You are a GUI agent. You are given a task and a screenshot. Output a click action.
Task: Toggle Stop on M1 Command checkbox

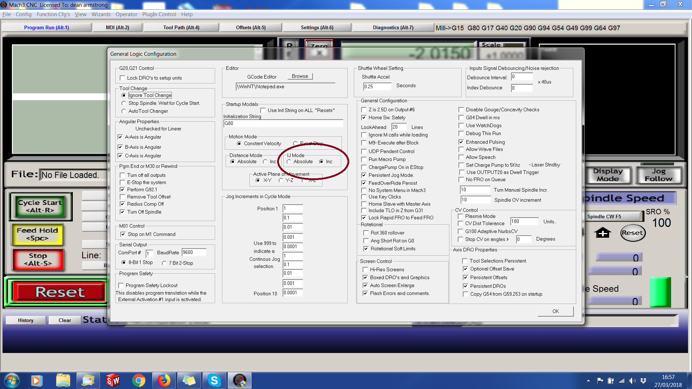pyautogui.click(x=123, y=234)
